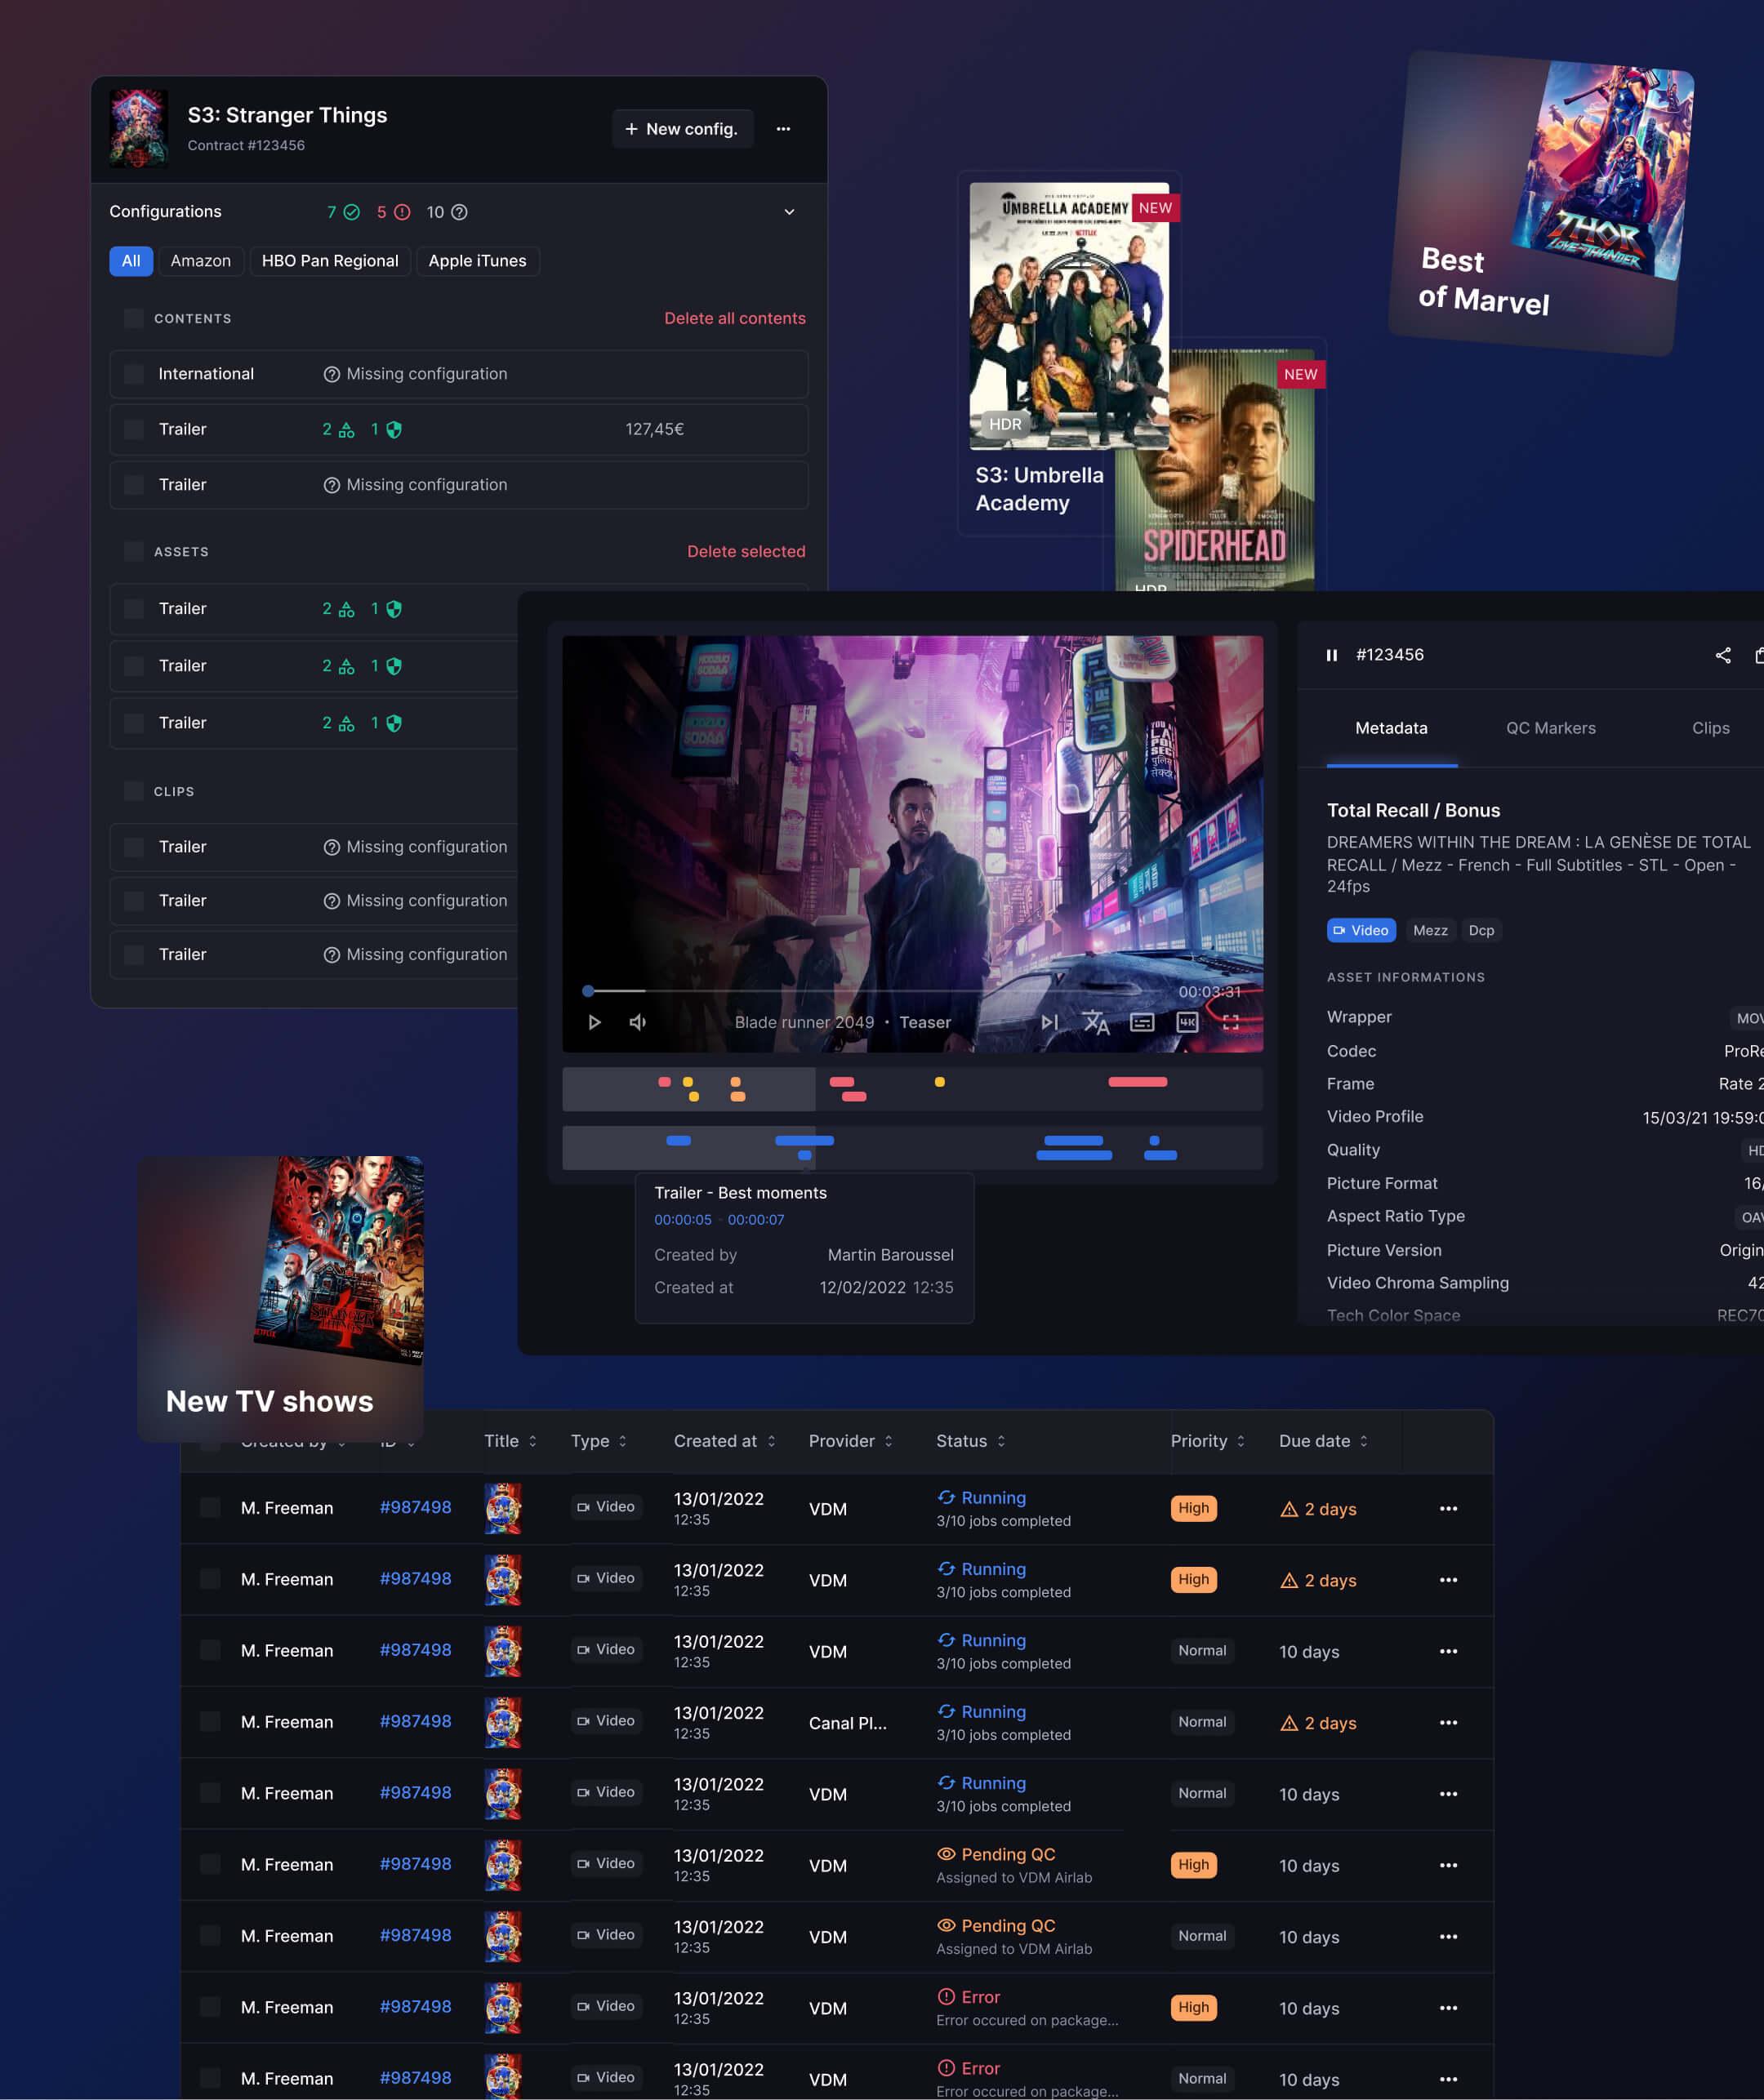Open the New TV shows collection card
1764x2100 pixels.
tap(280, 1298)
